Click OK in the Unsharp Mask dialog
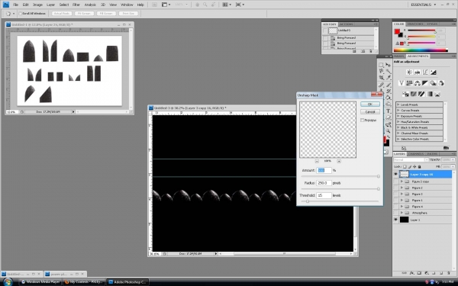Screen dimensions: 458x286 (369, 104)
